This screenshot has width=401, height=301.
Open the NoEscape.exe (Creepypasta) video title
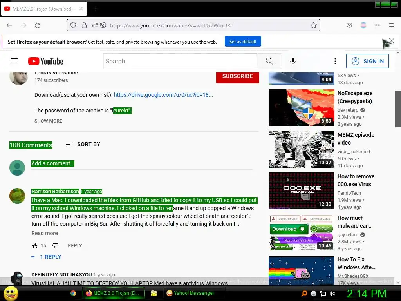coord(355,97)
